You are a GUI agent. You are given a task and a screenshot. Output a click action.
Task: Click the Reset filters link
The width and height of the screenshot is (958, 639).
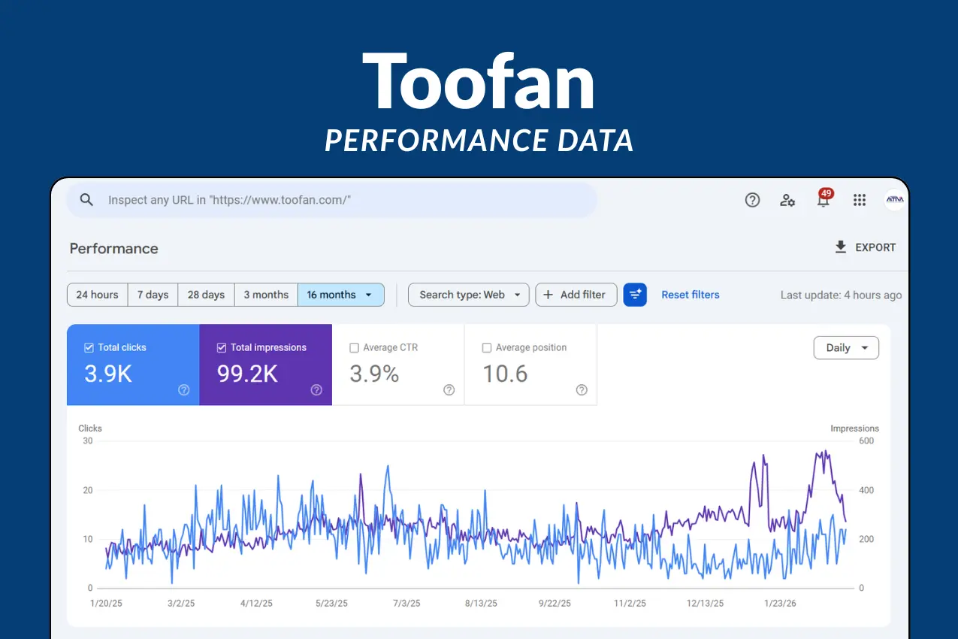(690, 295)
